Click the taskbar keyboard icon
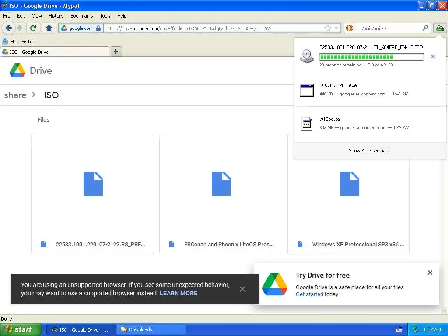 399,330
